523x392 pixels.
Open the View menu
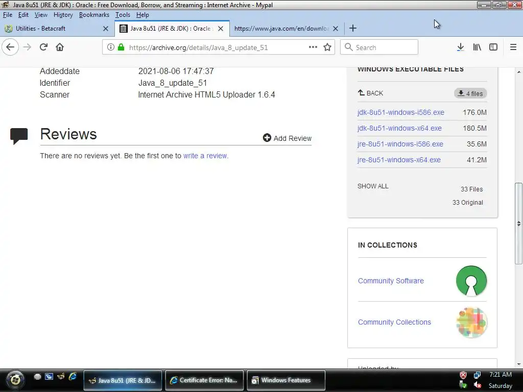(41, 15)
